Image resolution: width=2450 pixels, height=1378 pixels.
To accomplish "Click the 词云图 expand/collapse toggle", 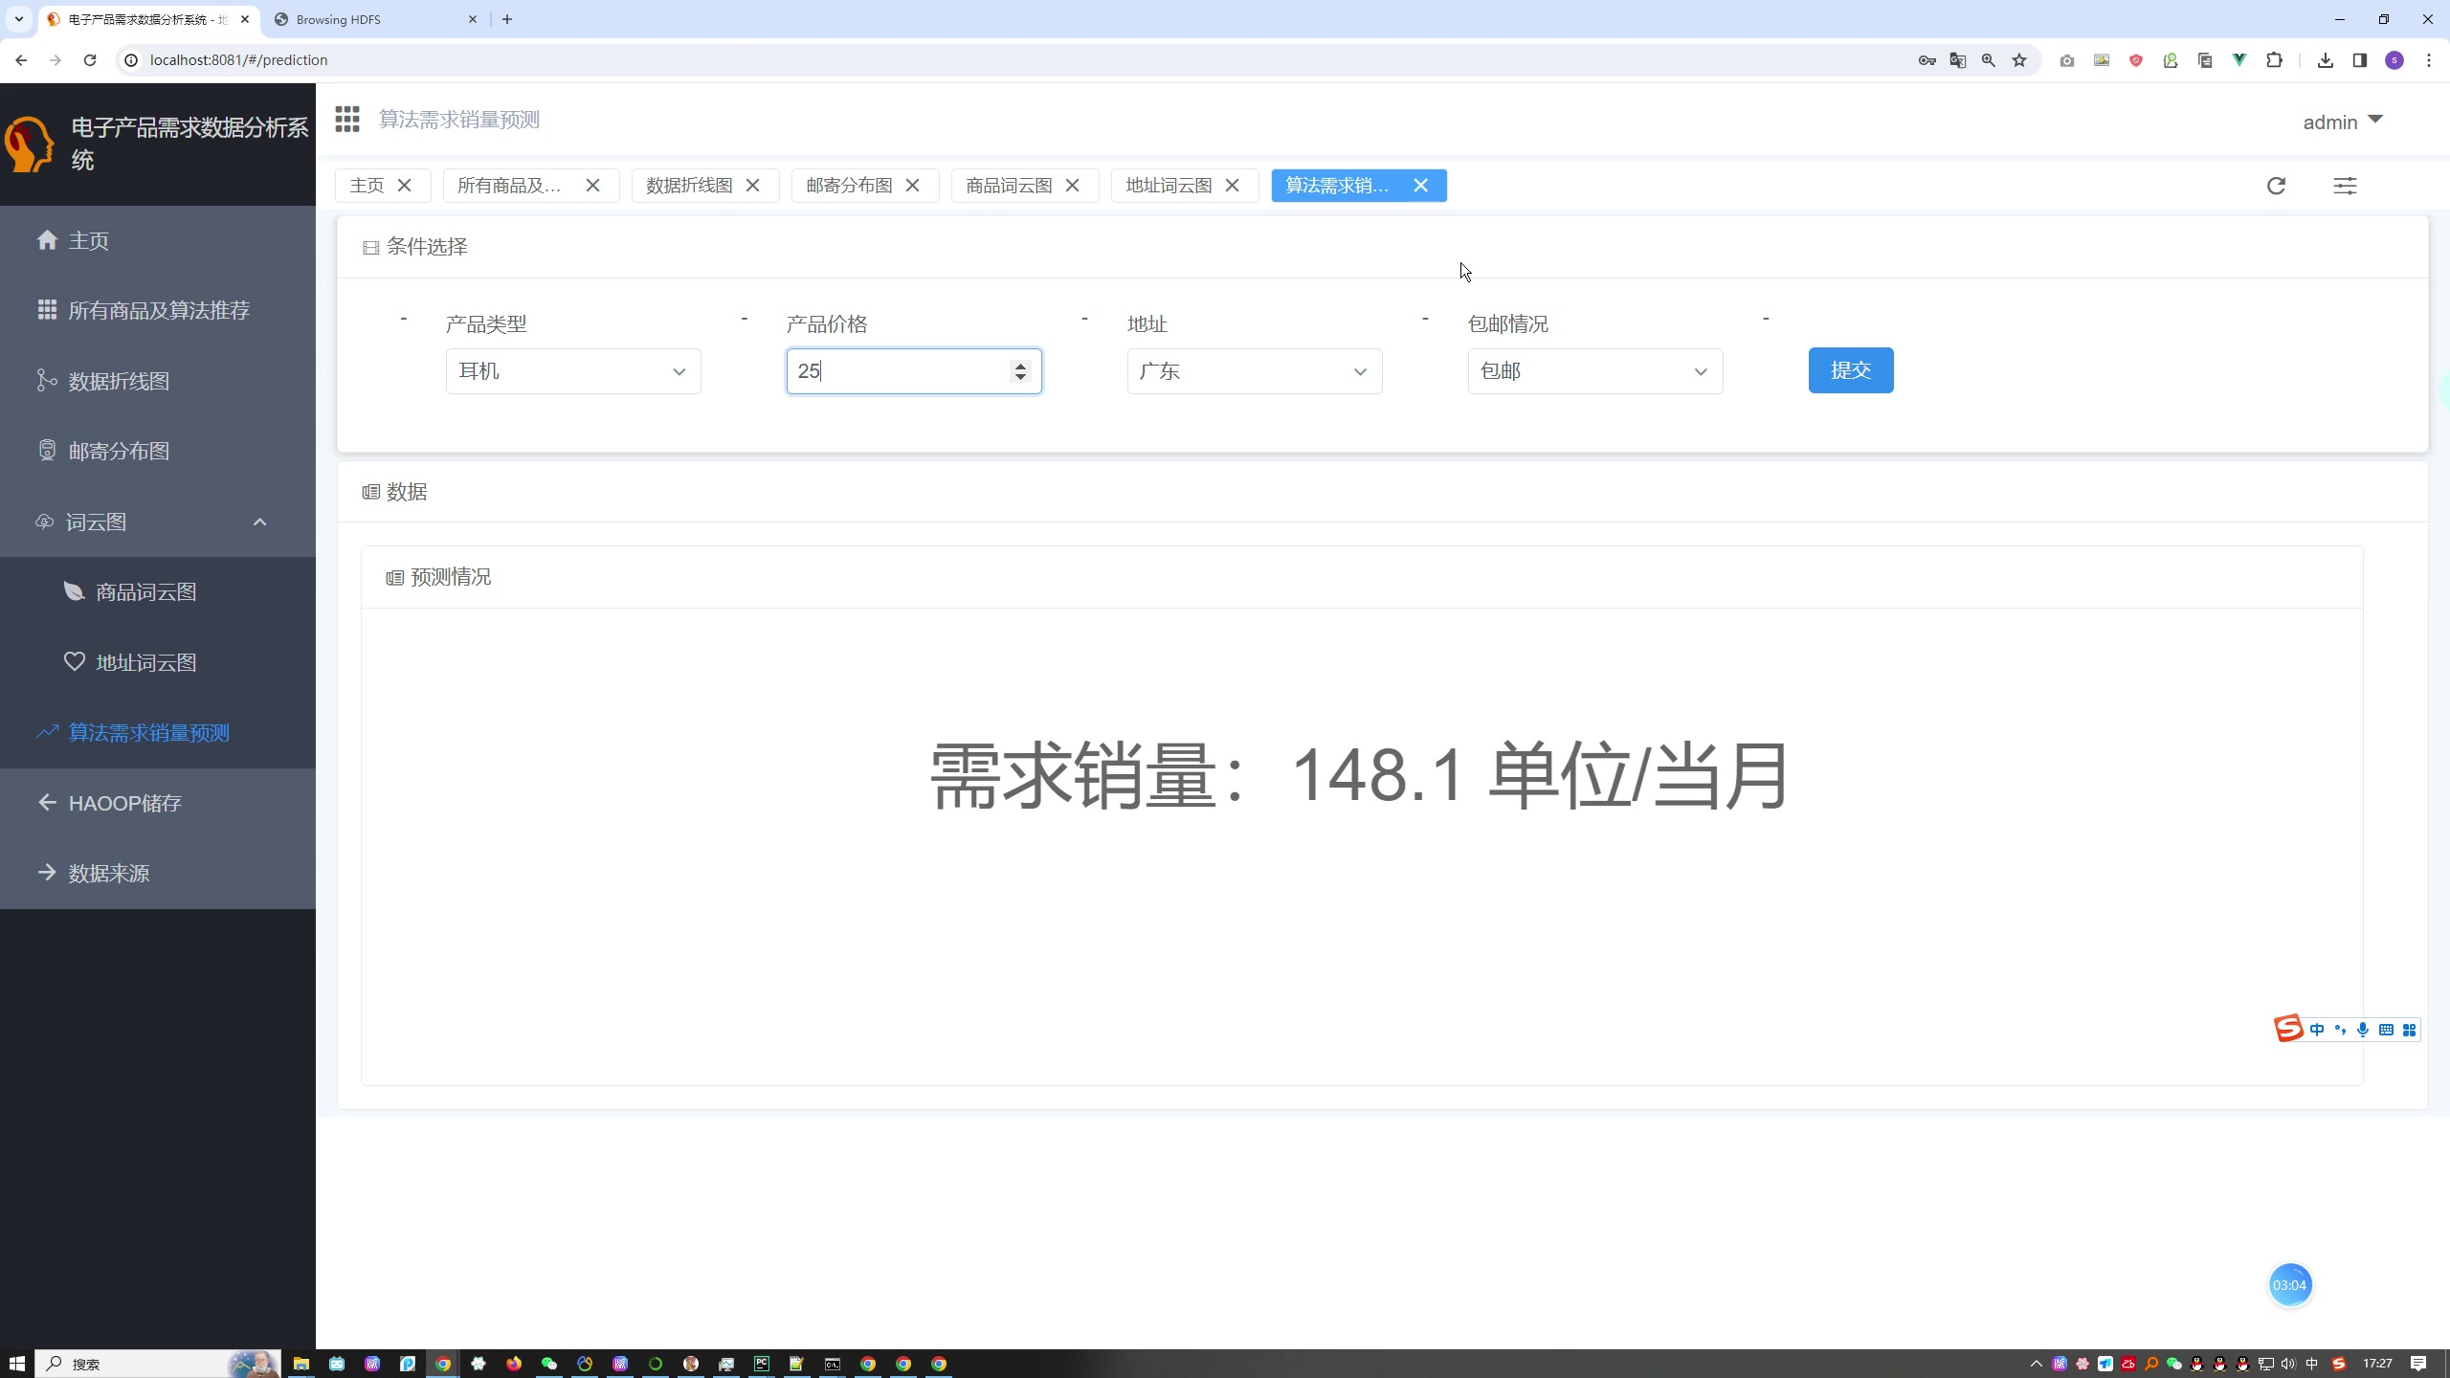I will tap(261, 522).
